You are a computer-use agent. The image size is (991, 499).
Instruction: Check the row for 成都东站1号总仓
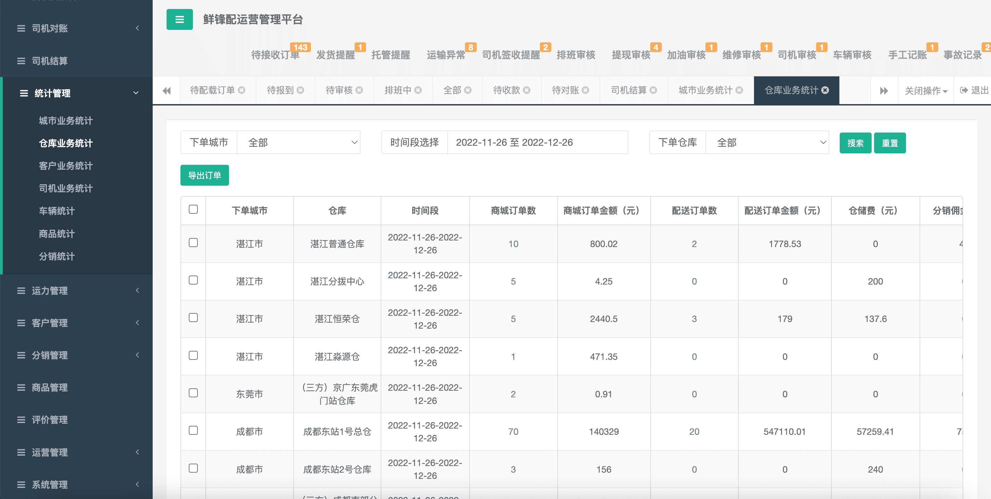click(193, 430)
